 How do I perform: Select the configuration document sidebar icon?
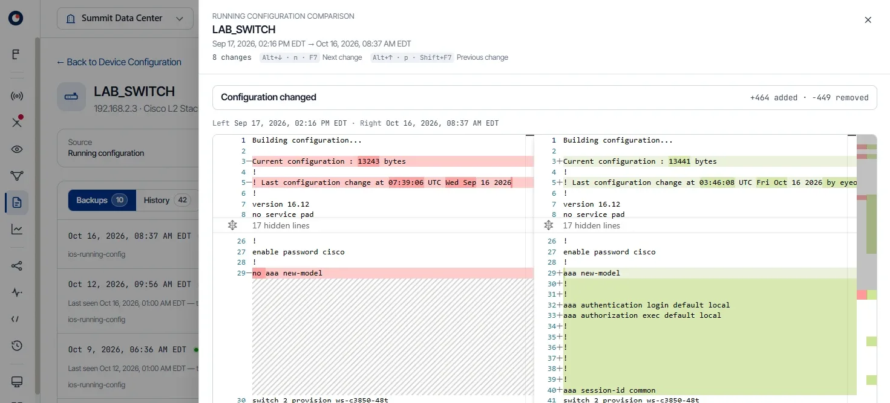click(17, 202)
